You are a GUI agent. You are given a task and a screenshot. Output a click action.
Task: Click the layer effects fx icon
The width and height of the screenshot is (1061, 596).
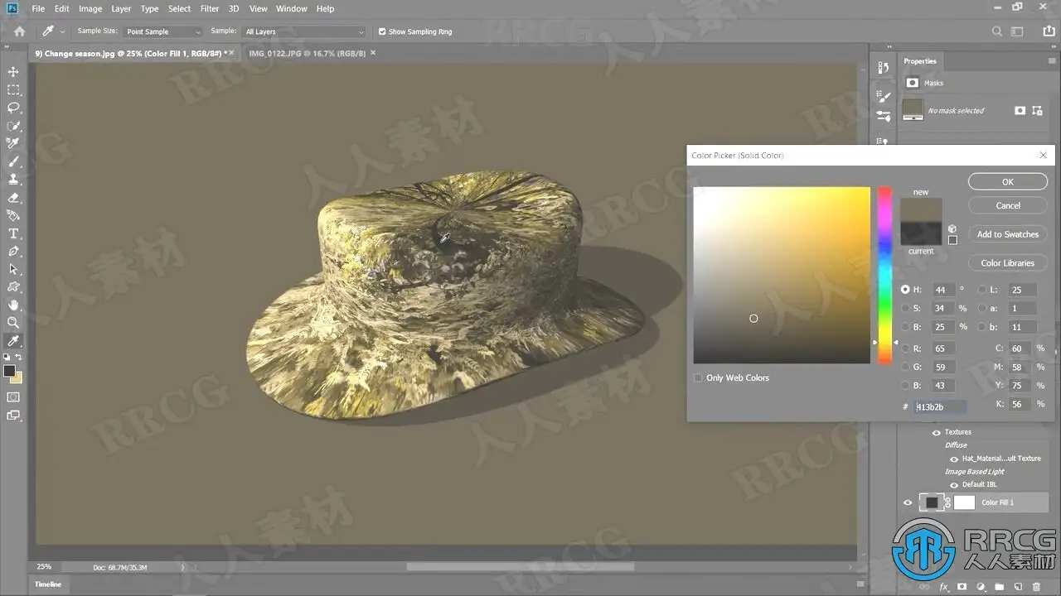[944, 587]
